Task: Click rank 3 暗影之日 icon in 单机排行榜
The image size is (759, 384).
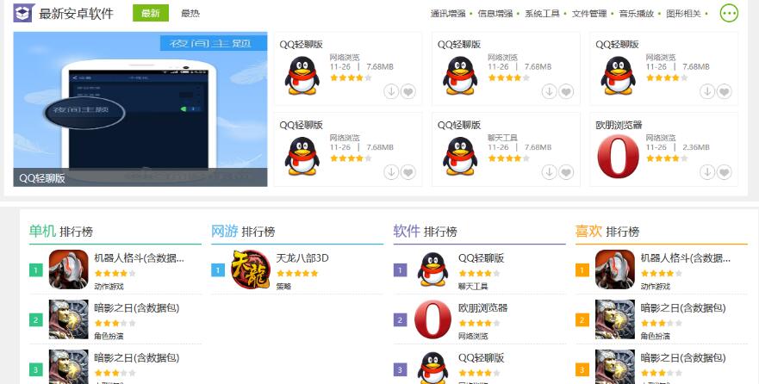Action: click(x=69, y=367)
